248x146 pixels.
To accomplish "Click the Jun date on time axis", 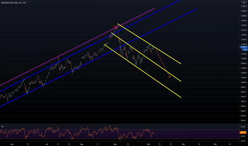I will 11,144.
